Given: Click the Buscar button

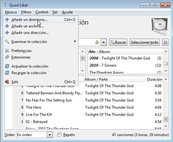Looking at the screenshot, I should coord(118,42).
